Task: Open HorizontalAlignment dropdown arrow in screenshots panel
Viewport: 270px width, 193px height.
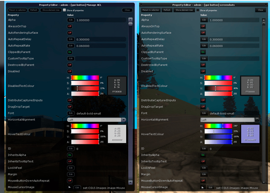Action: (257, 119)
